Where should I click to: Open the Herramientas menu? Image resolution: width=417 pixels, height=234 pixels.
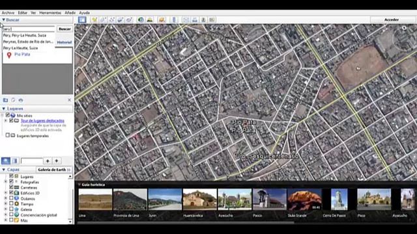50,12
